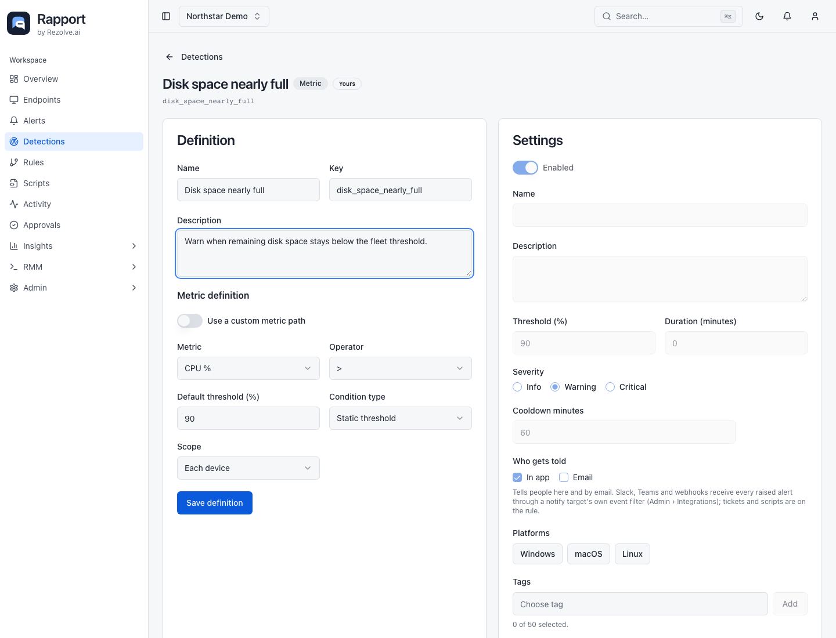Open the Operator dropdown
Viewport: 836px width, 638px height.
coord(401,368)
